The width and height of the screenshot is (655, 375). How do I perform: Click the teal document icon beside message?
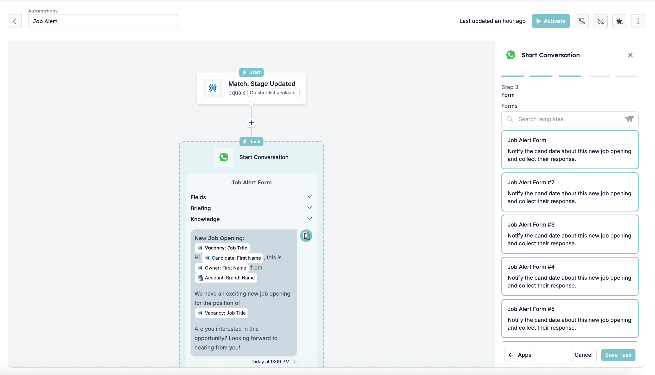(x=306, y=236)
